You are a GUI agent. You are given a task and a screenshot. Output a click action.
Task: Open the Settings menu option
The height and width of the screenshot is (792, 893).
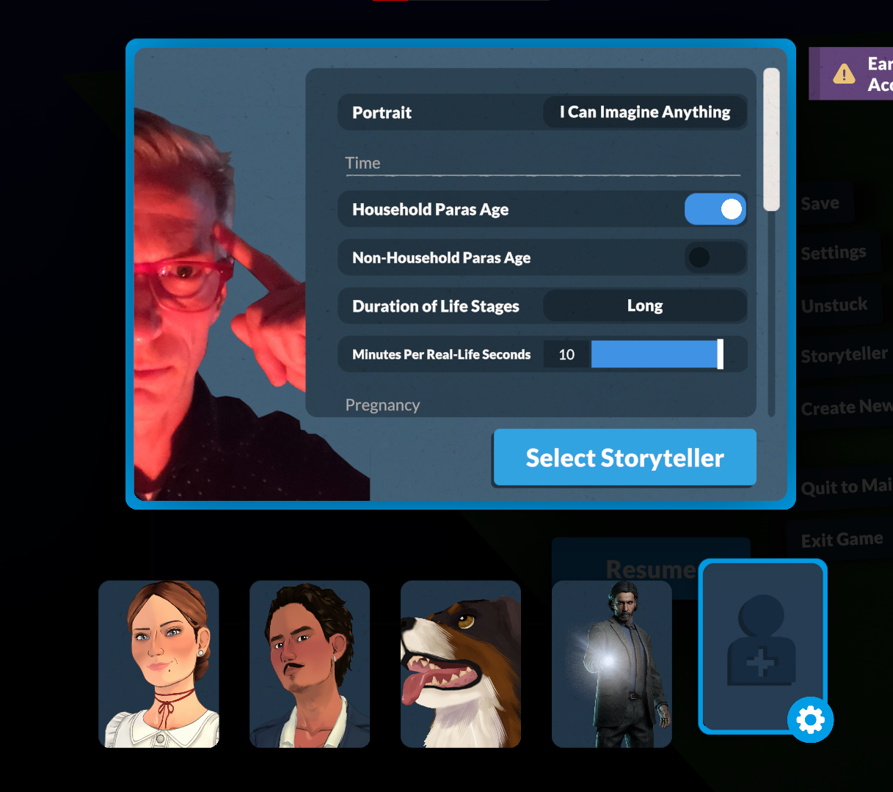pos(834,253)
